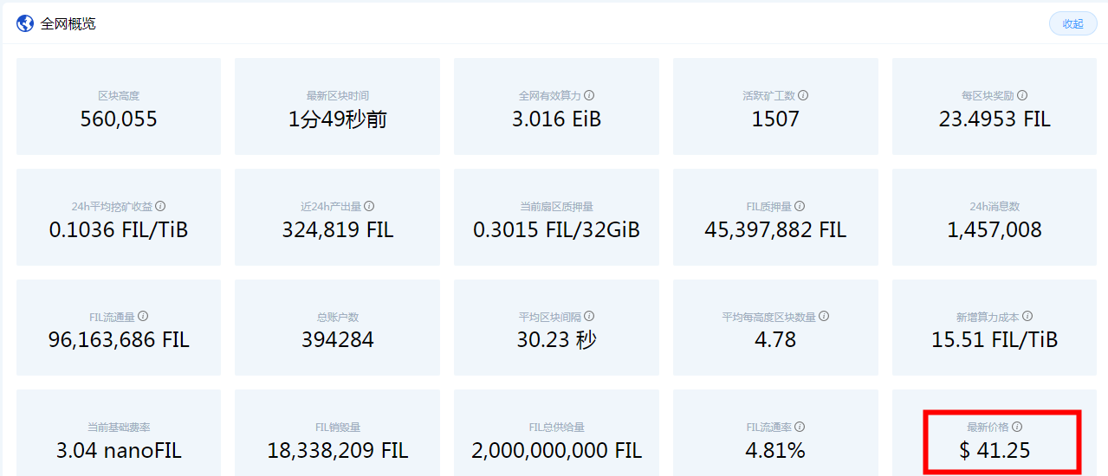The image size is (1108, 476).
Task: Click info icon next to 平均每高度区块数量
Action: click(824, 317)
